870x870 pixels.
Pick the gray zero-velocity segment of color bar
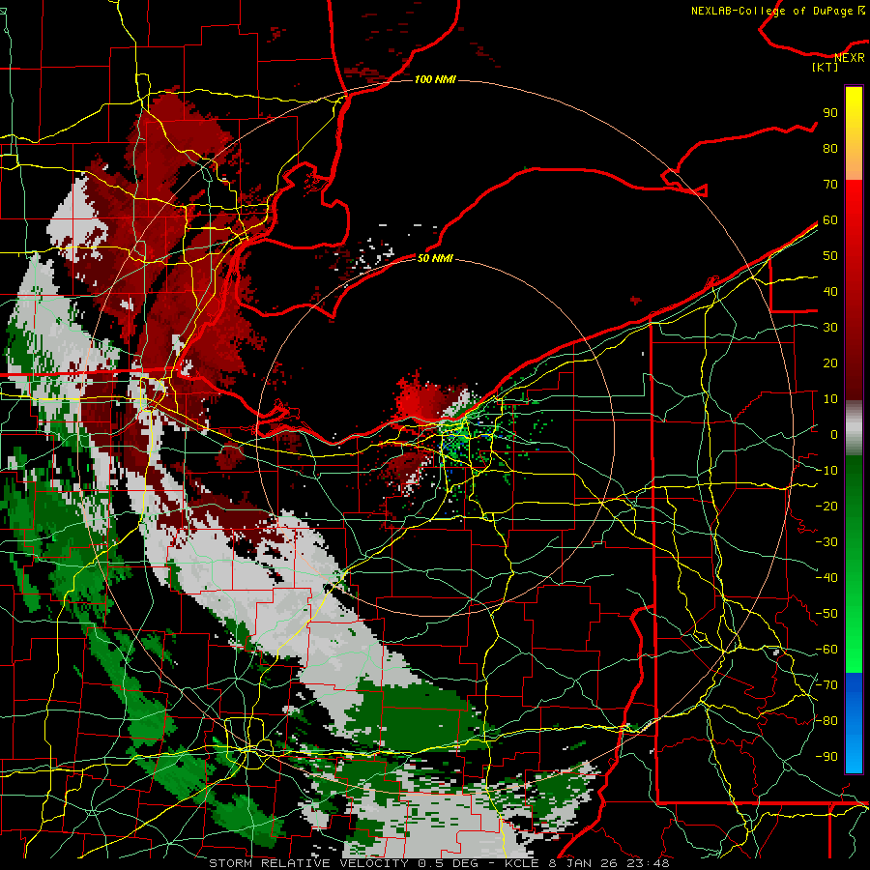(x=854, y=427)
